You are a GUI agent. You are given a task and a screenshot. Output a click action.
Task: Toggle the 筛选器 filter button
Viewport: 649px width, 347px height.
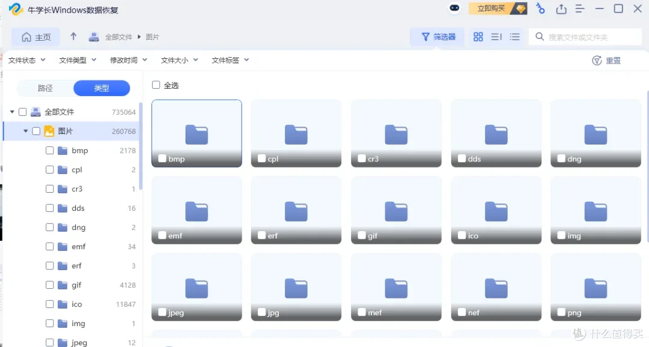(x=437, y=37)
